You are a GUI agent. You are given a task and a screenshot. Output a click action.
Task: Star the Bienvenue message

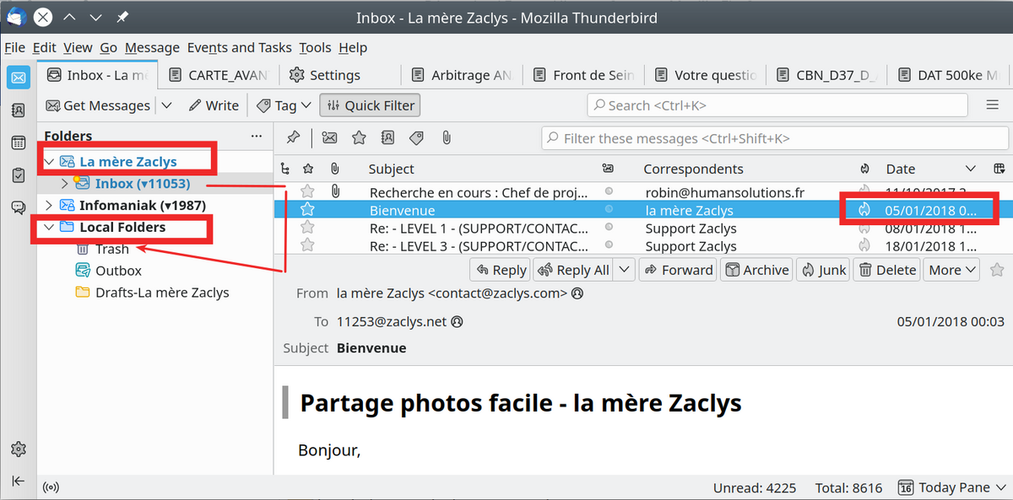point(308,210)
